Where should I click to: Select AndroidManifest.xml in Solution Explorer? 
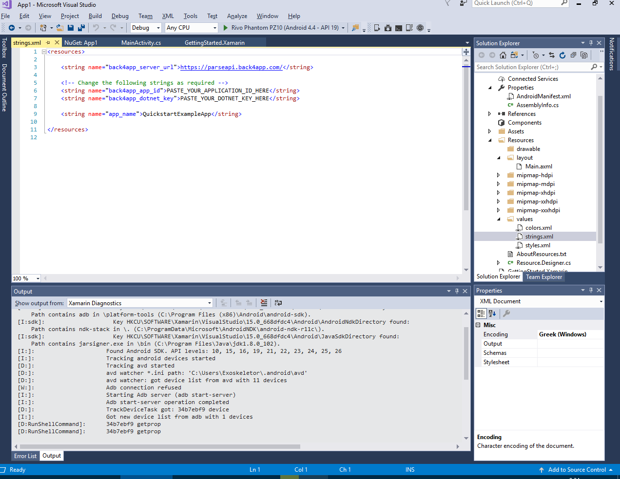[x=543, y=96]
